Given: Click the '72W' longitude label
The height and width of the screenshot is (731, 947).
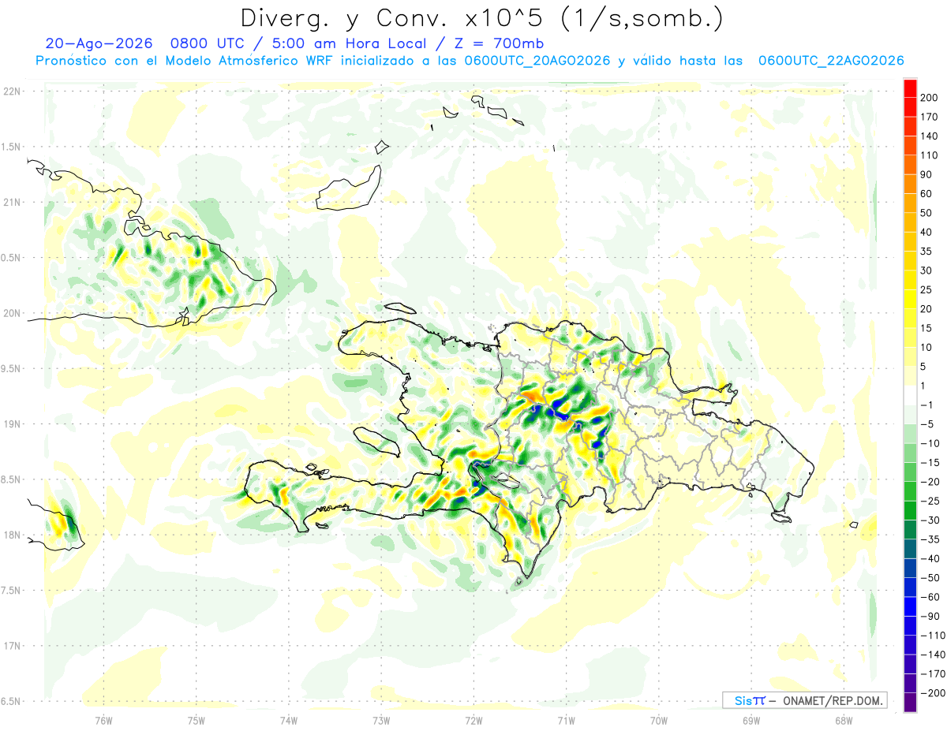Looking at the screenshot, I should 473,720.
